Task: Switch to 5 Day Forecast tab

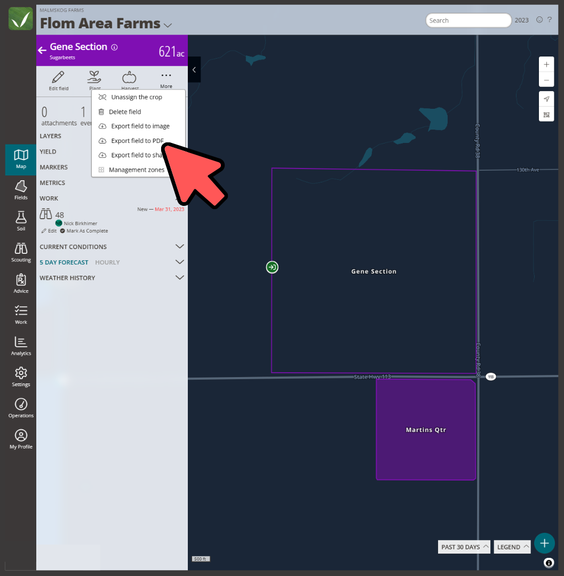Action: point(64,262)
